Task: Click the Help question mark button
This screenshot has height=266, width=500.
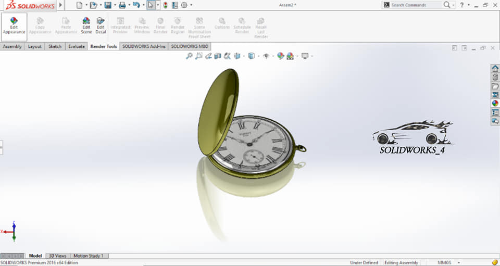Action: 462,5
